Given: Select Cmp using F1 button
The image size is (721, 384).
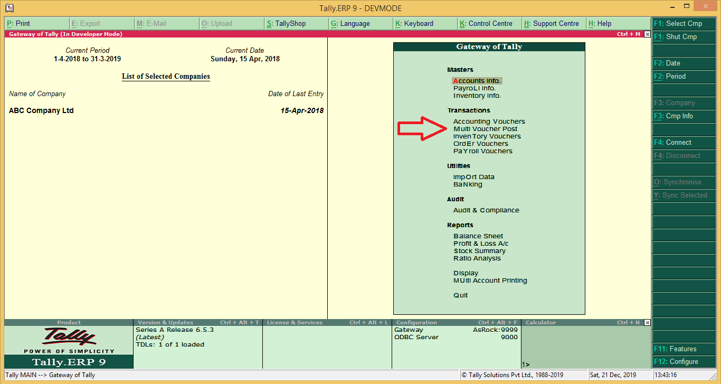Looking at the screenshot, I should click(684, 23).
